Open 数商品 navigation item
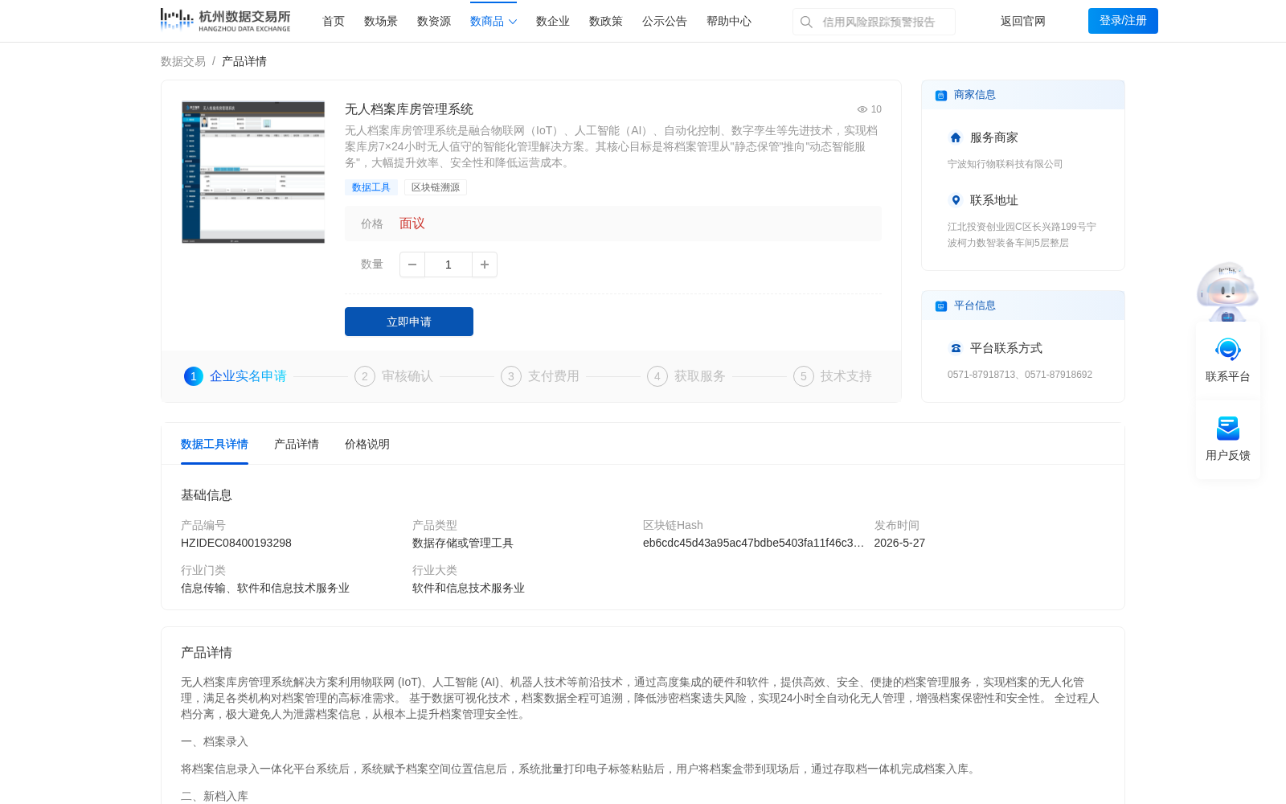The height and width of the screenshot is (804, 1286). 487,21
